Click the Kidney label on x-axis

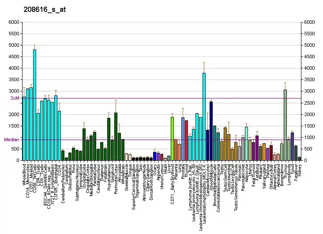tap(300, 170)
